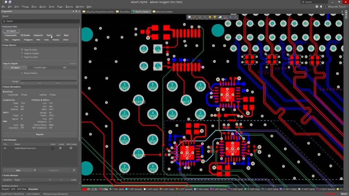Click the Add button in Grid Manager

point(18,170)
